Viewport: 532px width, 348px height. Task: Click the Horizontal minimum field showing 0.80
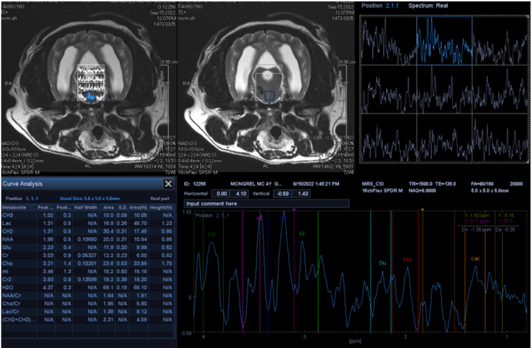(221, 193)
